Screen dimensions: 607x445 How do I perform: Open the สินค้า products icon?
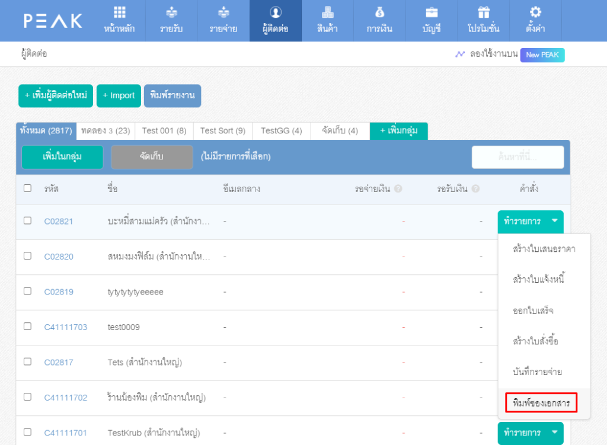coord(327,12)
